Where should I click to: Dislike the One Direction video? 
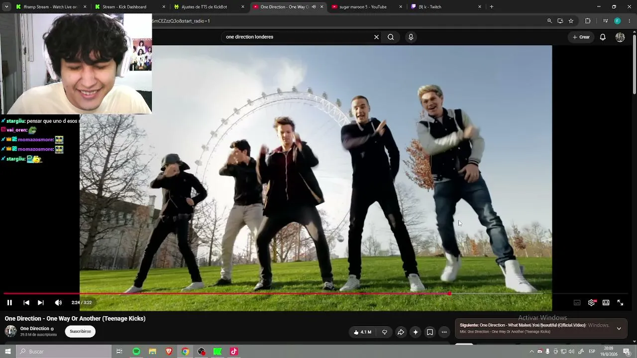384,332
